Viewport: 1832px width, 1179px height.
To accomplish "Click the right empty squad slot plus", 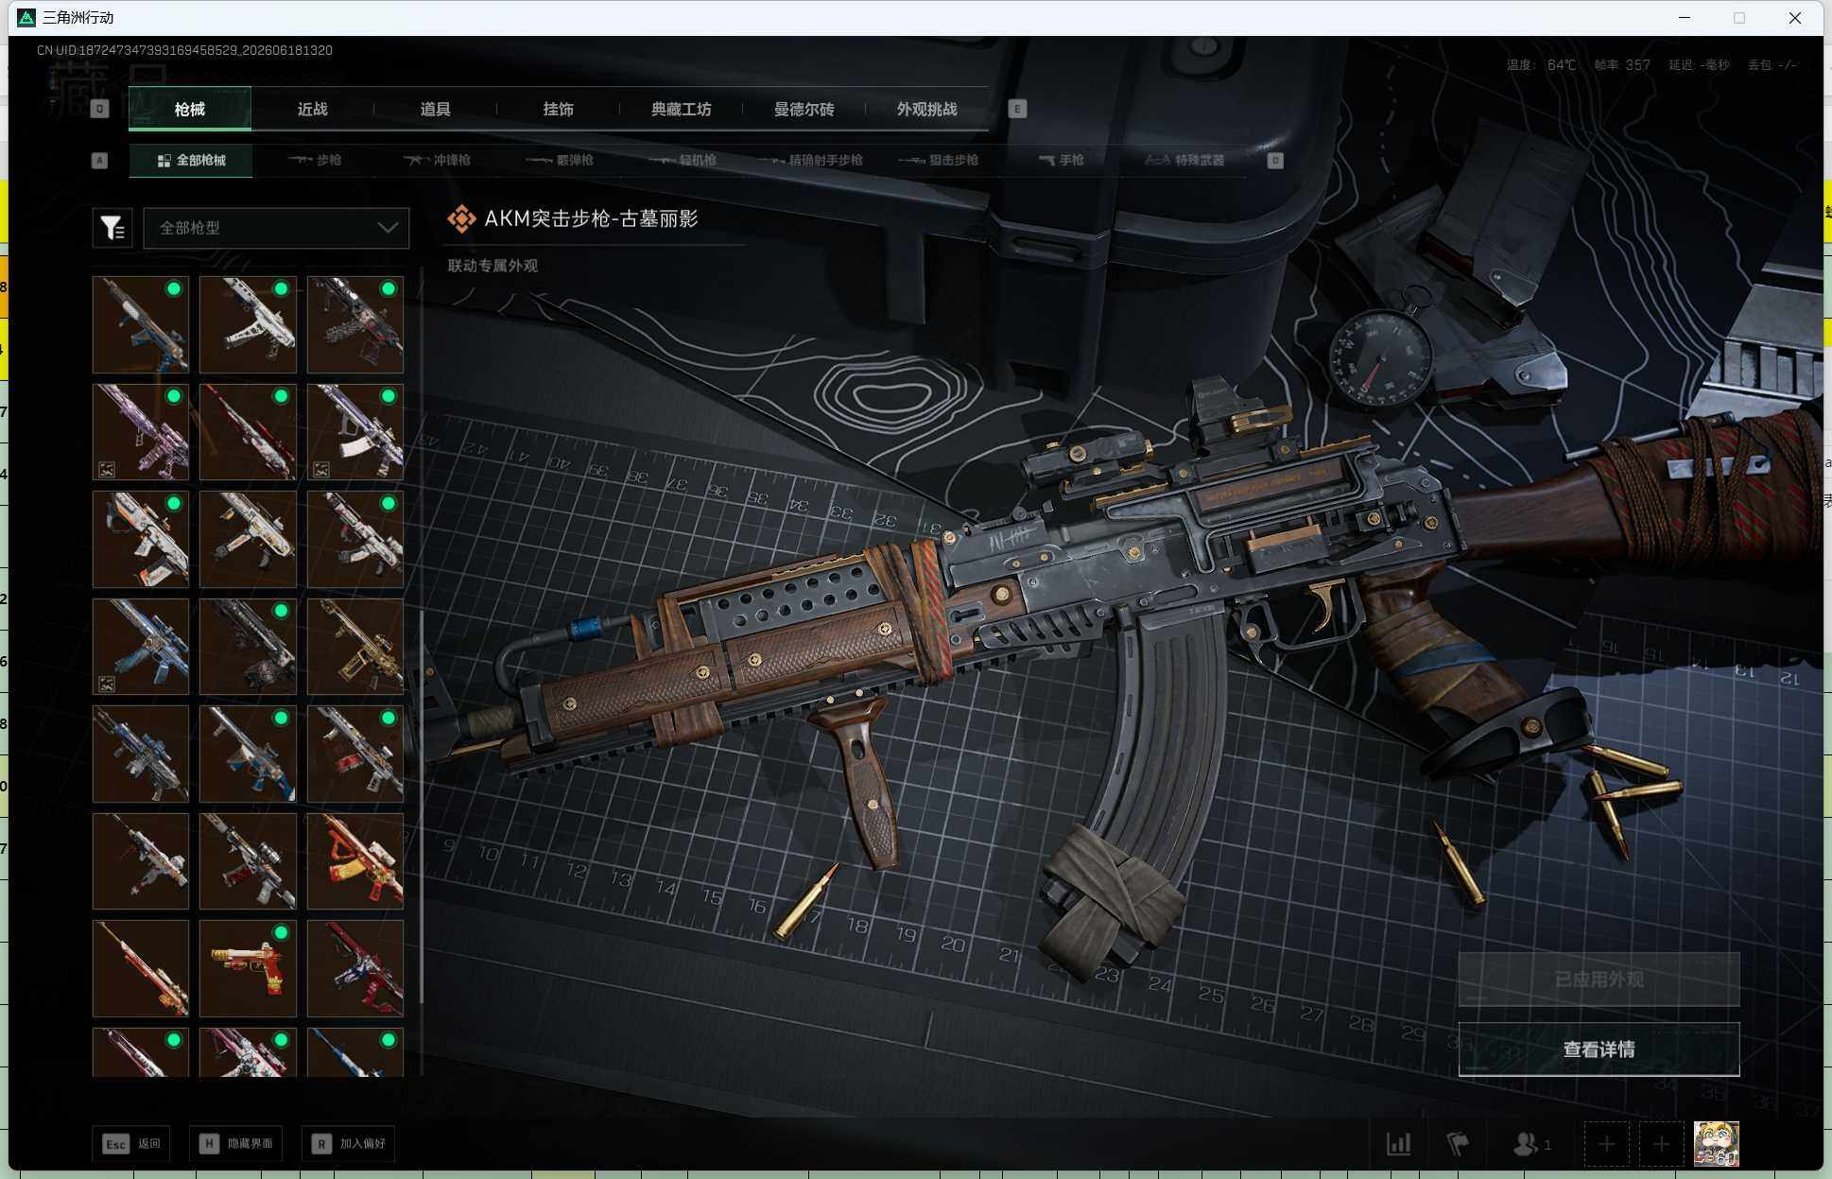I will [1661, 1145].
